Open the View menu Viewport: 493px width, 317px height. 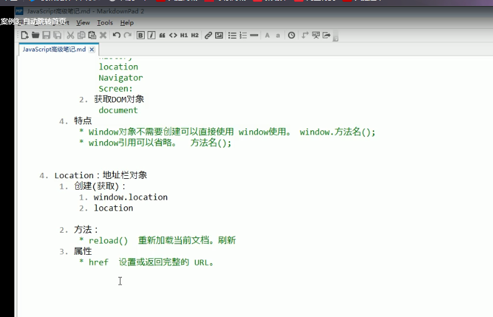click(x=83, y=23)
